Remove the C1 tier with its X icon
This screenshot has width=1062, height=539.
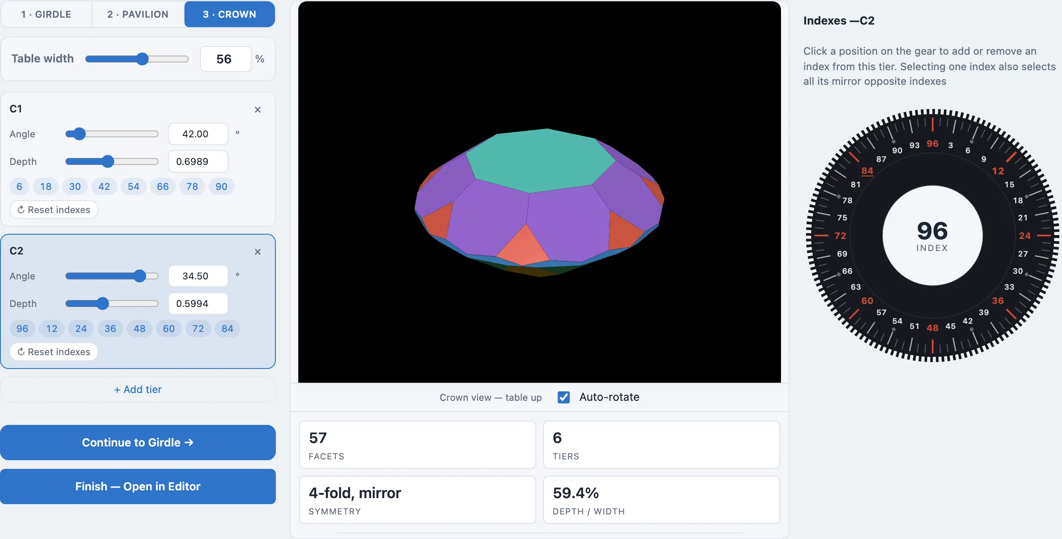pos(258,110)
